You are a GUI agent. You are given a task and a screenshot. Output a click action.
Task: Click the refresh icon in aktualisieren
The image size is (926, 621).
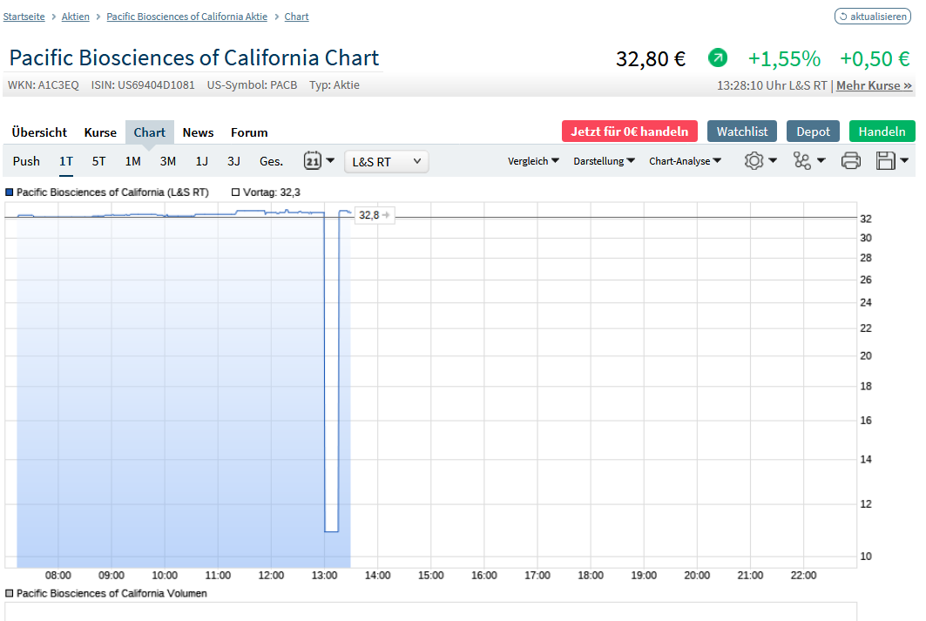(843, 17)
